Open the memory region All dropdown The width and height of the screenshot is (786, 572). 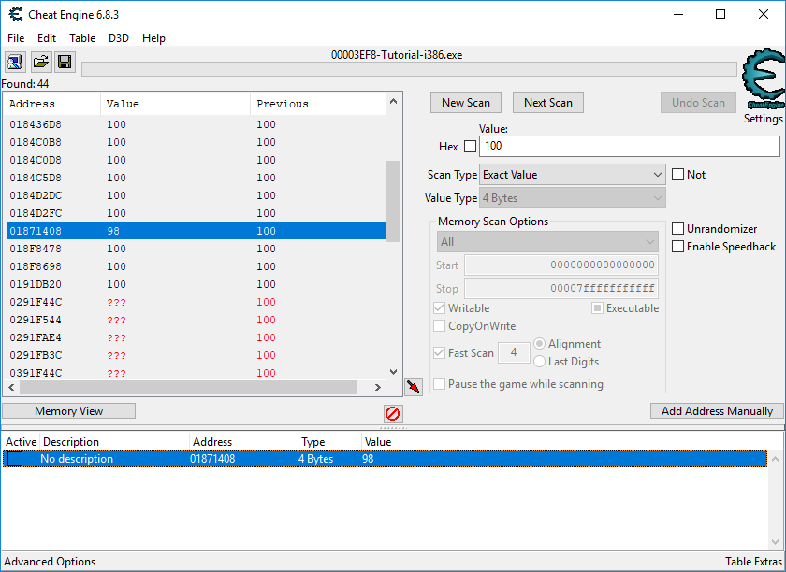point(547,242)
